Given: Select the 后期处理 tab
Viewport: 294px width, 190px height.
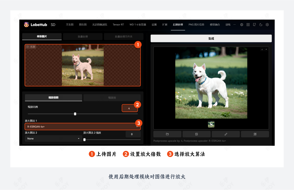Looking at the screenshot, I should [178, 25].
